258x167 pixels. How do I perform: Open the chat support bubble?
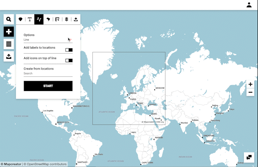pyautogui.click(x=249, y=157)
